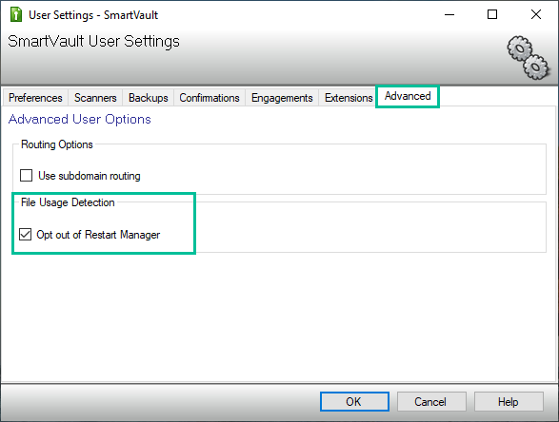Click the Cancel button
This screenshot has width=559, height=422.
click(x=431, y=402)
